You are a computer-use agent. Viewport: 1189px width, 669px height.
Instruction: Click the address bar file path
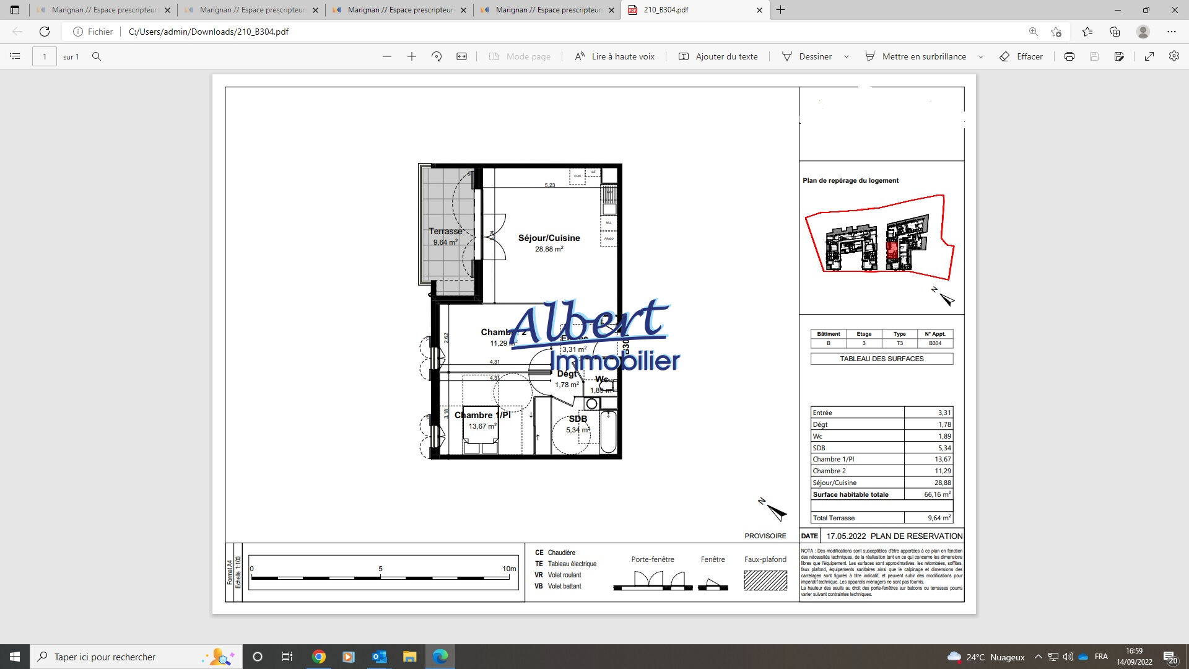[209, 32]
